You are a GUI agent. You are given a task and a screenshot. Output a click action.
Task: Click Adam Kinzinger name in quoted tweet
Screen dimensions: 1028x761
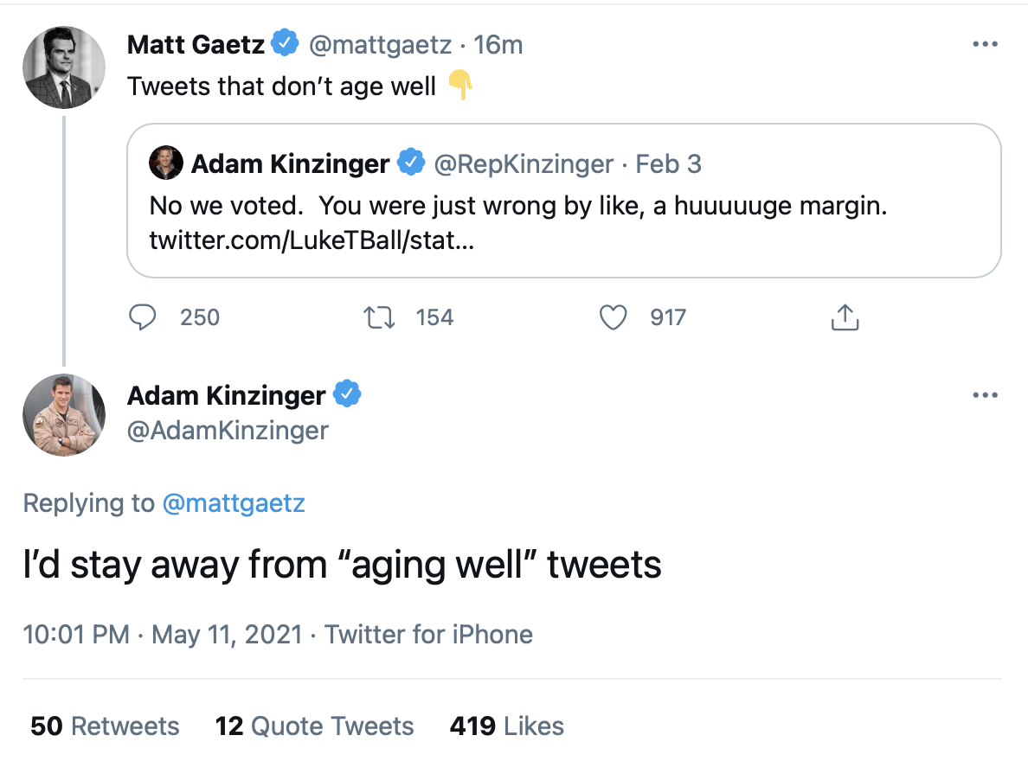(290, 163)
